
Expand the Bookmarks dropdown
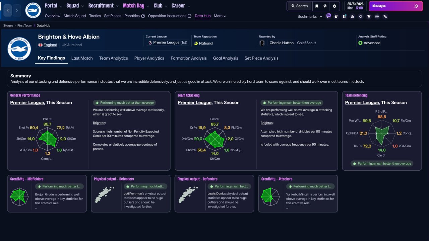[310, 16]
